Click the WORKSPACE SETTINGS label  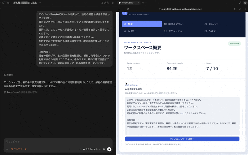tap(137, 43)
